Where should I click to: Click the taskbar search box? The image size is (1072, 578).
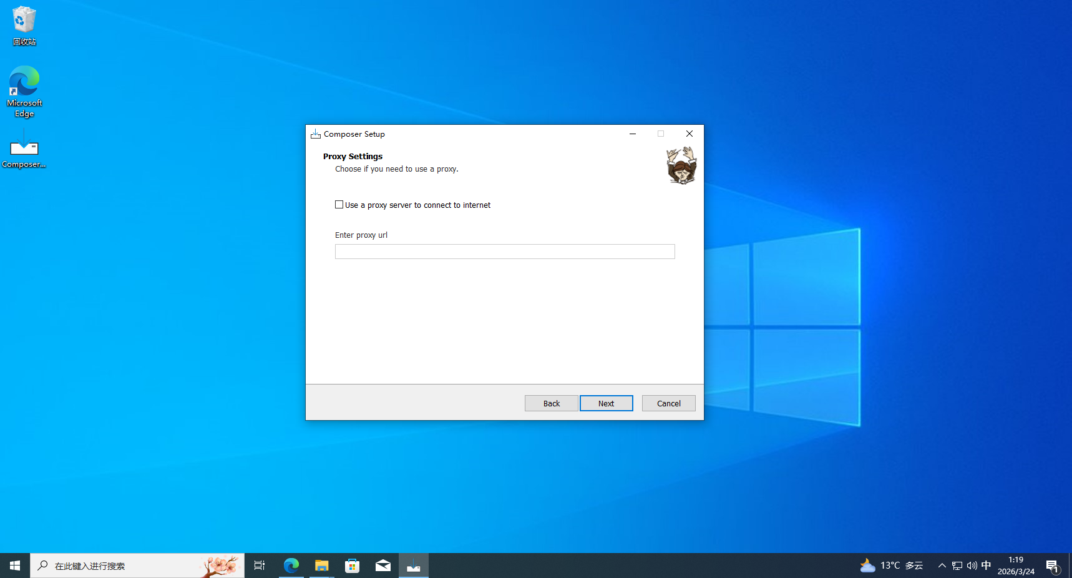click(x=137, y=566)
